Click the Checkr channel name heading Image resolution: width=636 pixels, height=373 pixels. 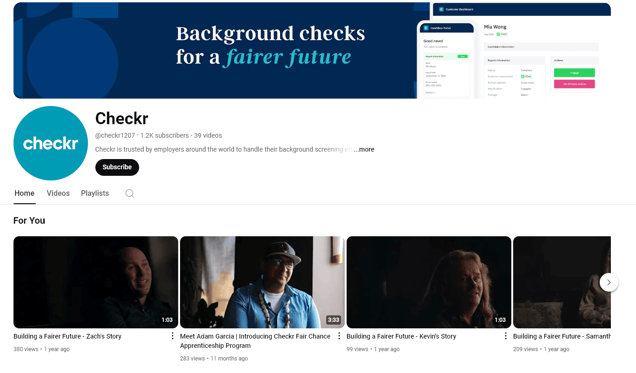click(x=122, y=119)
